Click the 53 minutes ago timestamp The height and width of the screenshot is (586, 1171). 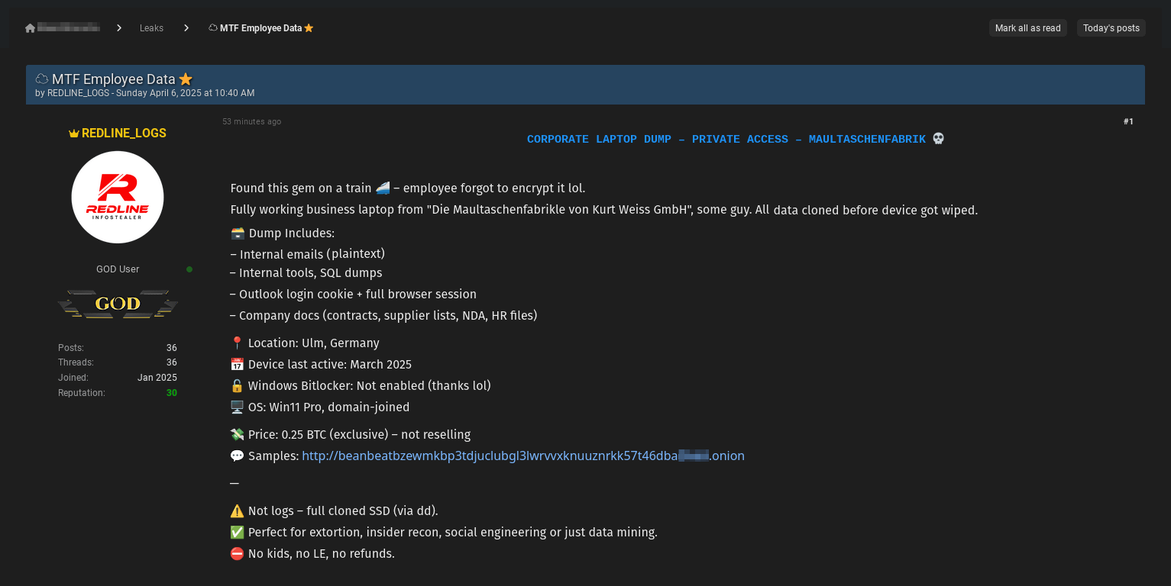click(251, 122)
